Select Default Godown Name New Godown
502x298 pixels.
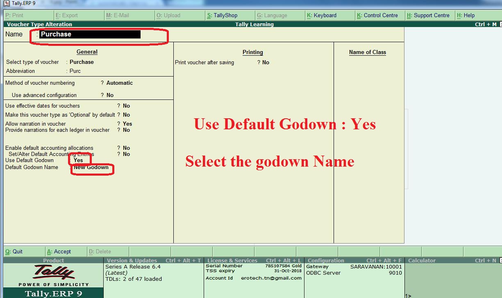(x=91, y=167)
